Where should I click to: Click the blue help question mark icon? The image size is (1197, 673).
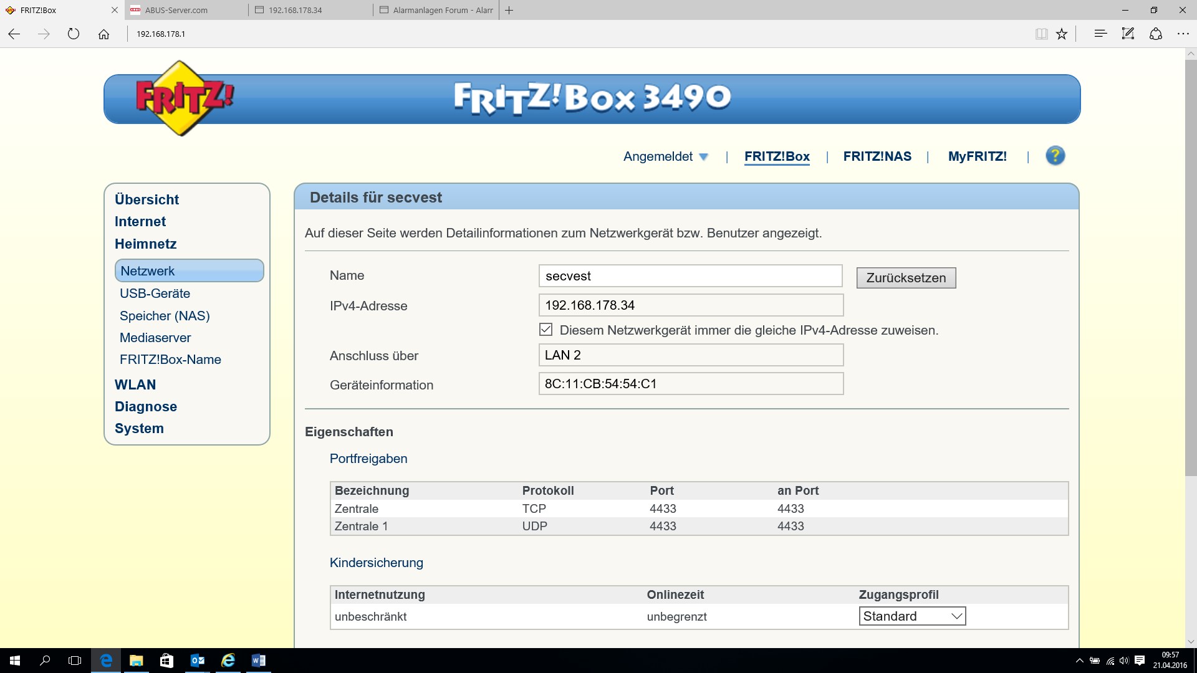point(1055,156)
